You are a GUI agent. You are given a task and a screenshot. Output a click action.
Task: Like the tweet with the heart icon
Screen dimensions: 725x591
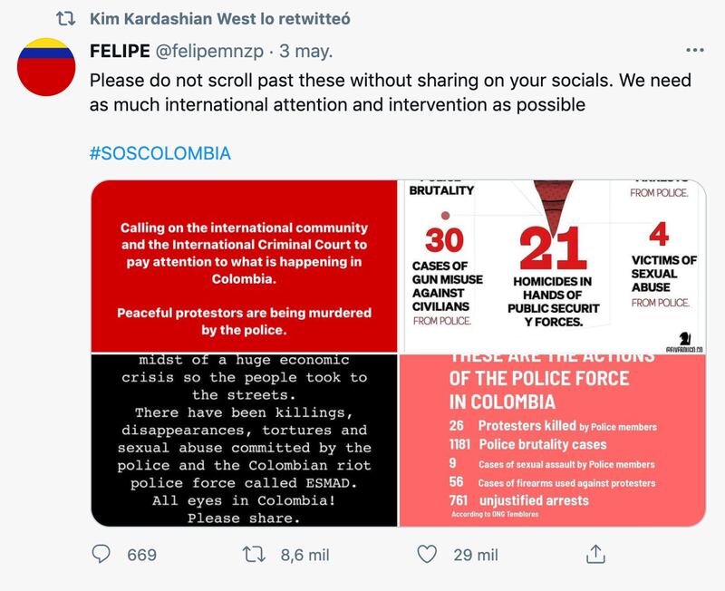(427, 554)
